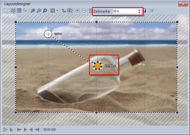190x135 pixels.
Task: Click the zoom to fit magnifier icon
Action: [45, 11]
